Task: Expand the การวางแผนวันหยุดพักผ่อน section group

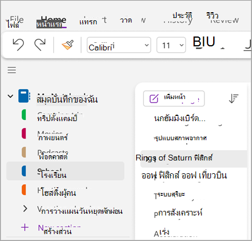Action: tap(25, 209)
